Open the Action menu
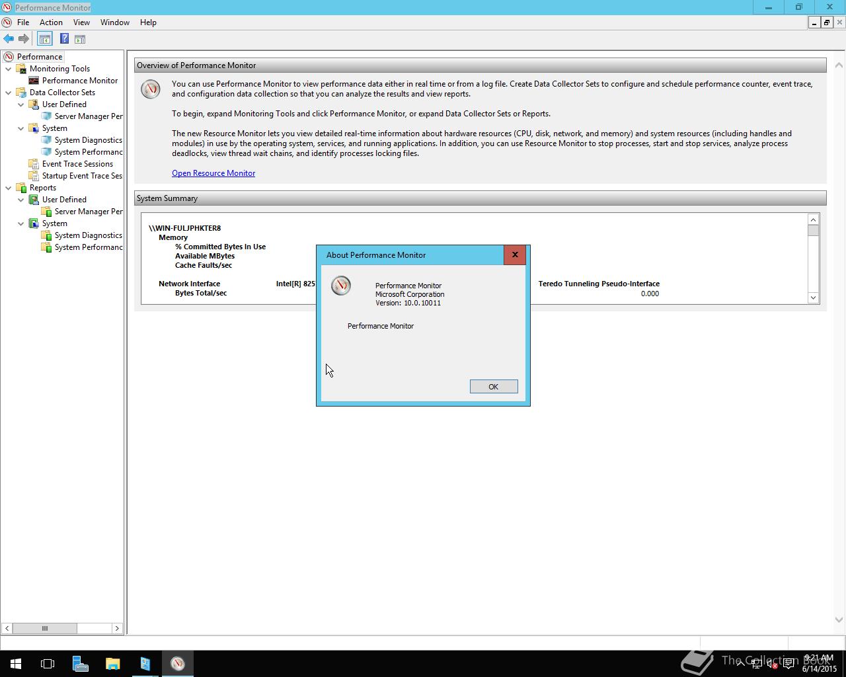846x677 pixels. 51,22
